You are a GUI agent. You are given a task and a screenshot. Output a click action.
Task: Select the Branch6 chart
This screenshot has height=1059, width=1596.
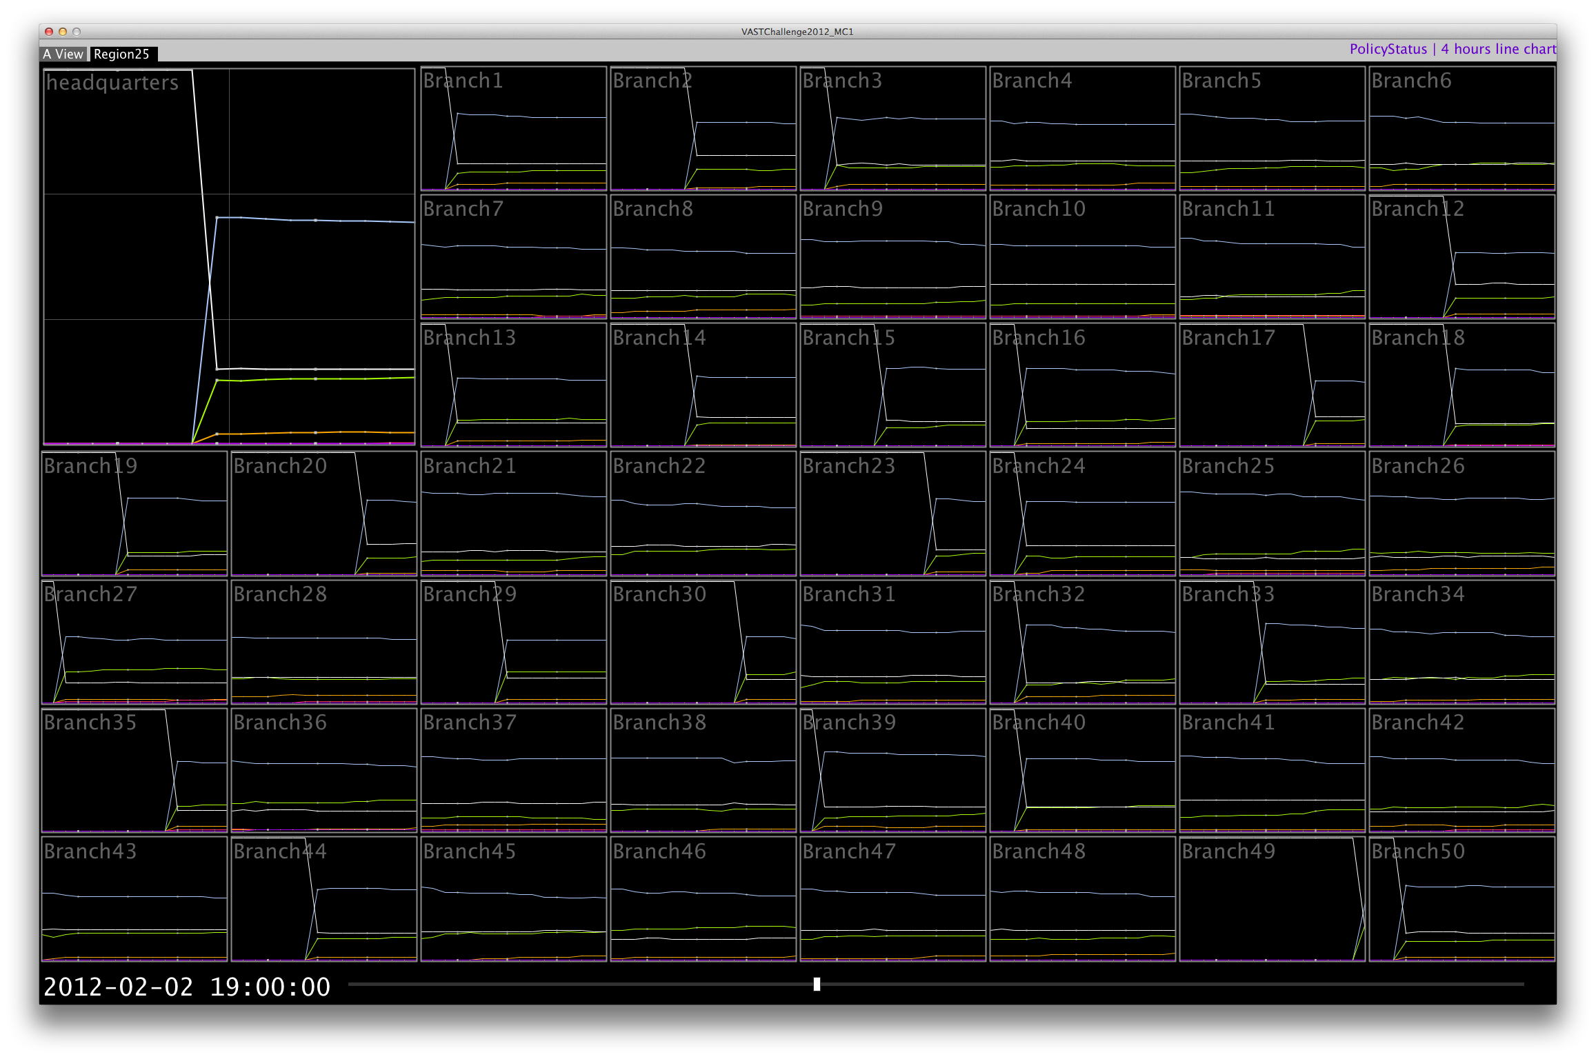pos(1462,128)
